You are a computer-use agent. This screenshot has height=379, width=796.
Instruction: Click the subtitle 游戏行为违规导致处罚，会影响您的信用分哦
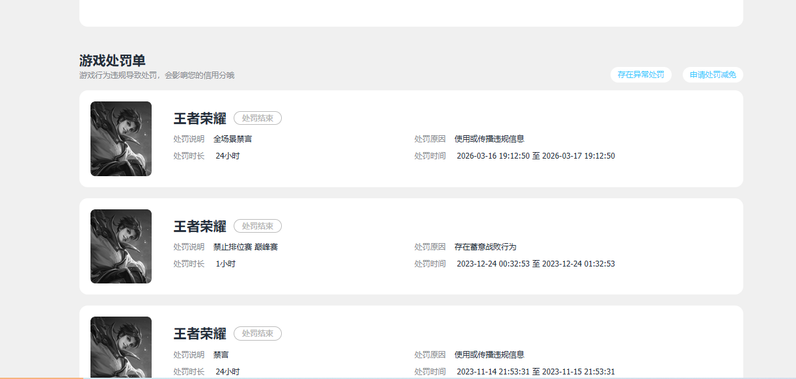[x=157, y=75]
